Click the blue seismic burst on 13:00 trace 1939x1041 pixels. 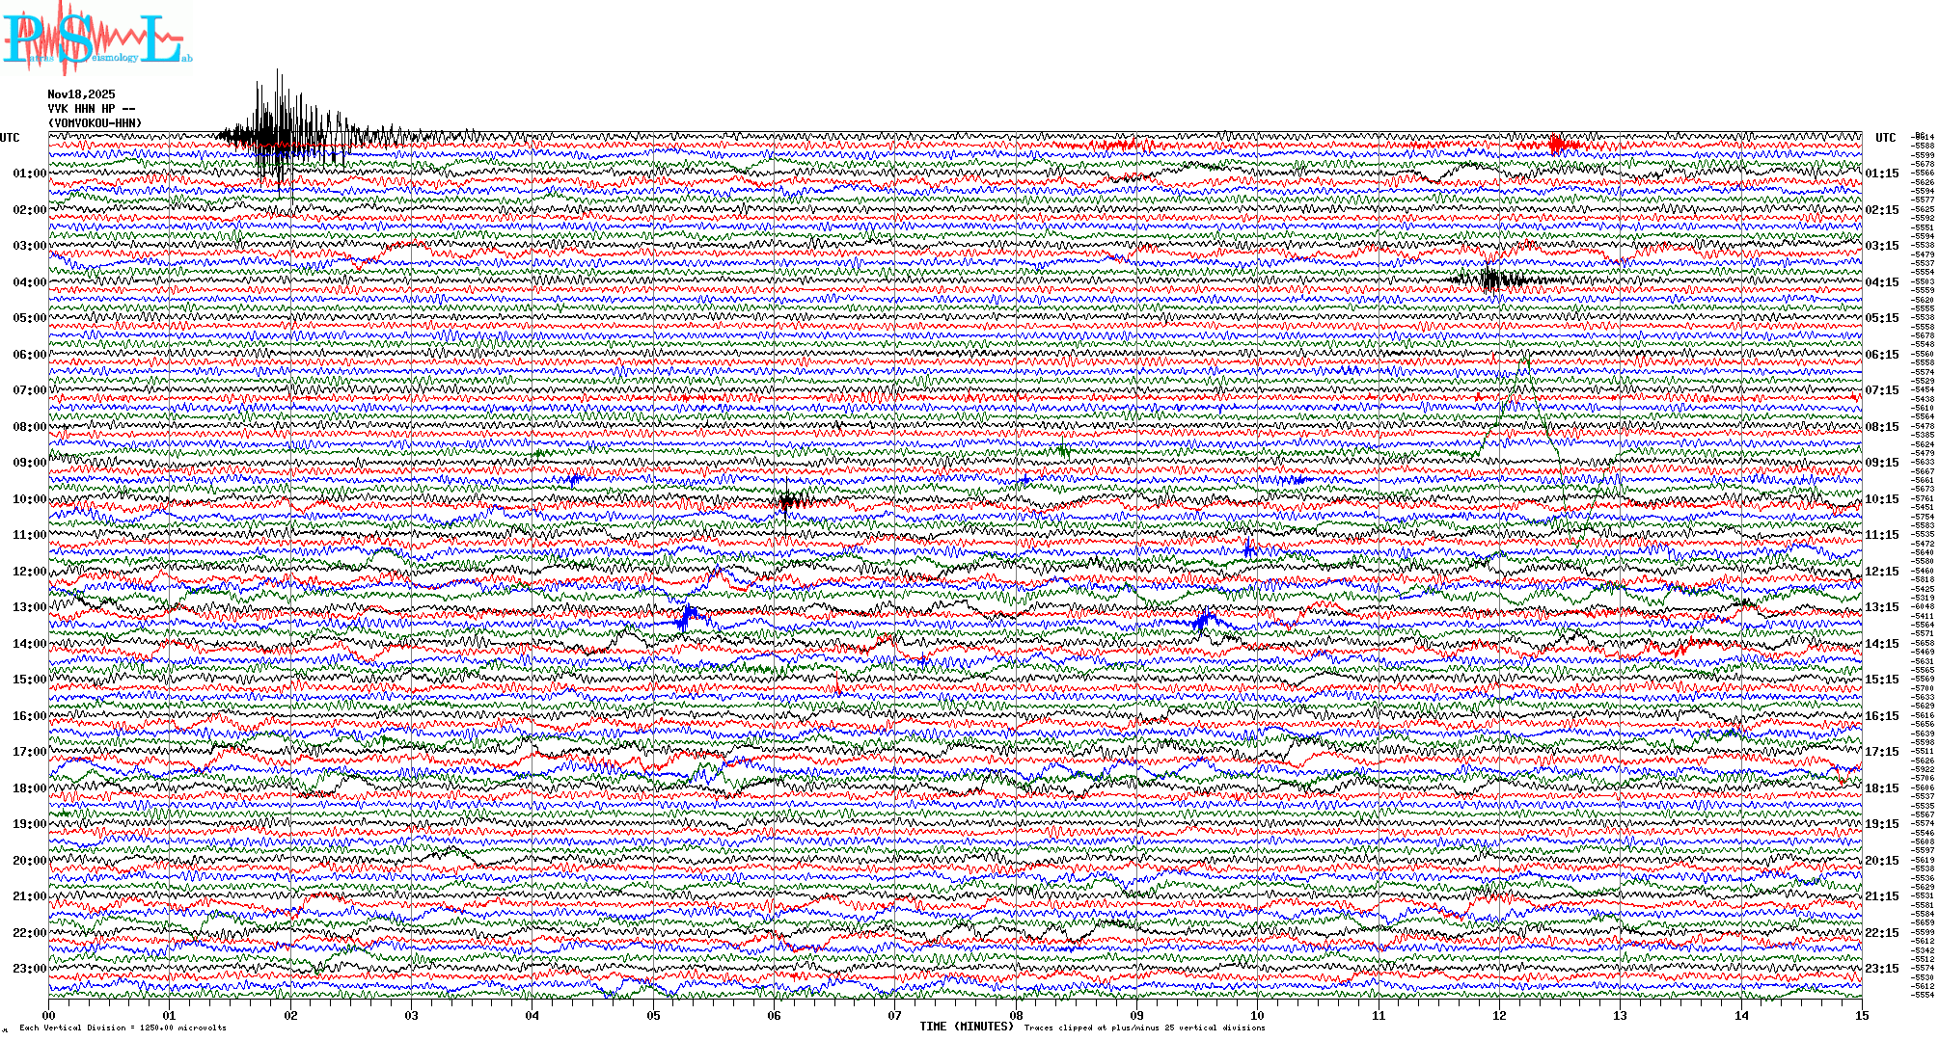(x=688, y=617)
